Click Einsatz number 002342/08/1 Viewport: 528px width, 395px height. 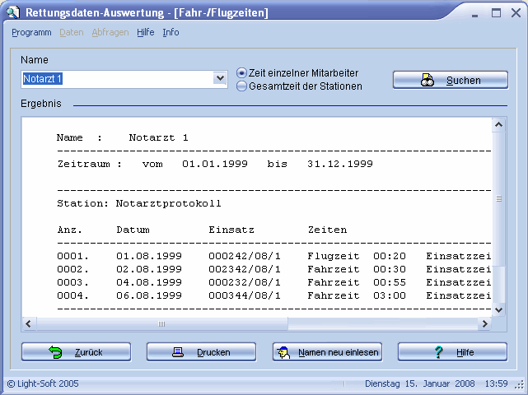tap(245, 269)
